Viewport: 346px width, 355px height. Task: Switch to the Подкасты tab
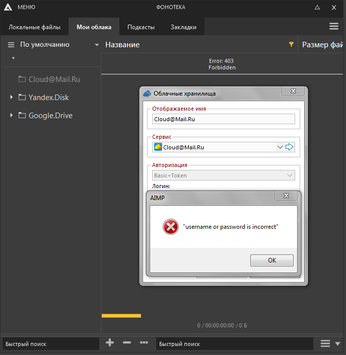[141, 27]
